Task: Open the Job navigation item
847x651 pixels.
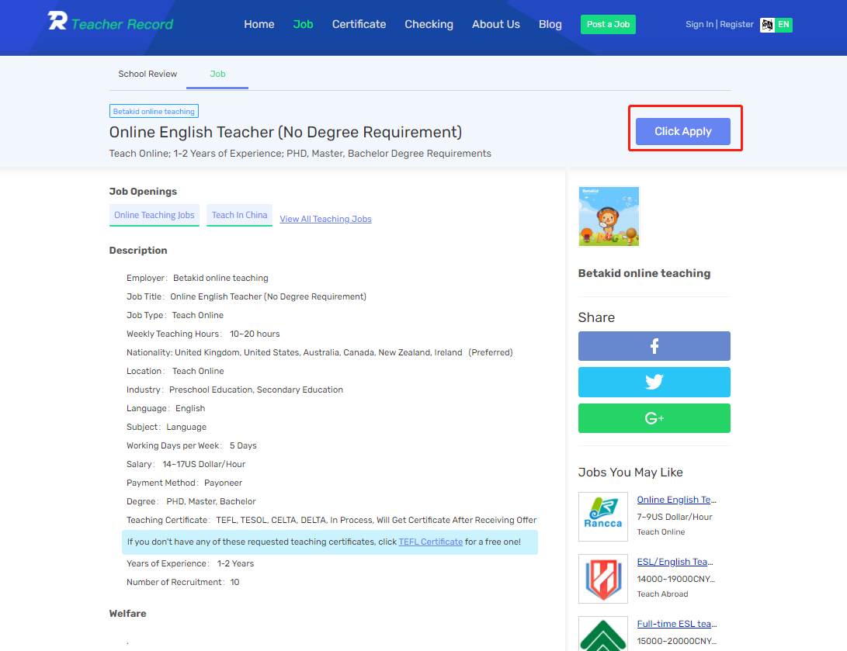Action: [303, 24]
